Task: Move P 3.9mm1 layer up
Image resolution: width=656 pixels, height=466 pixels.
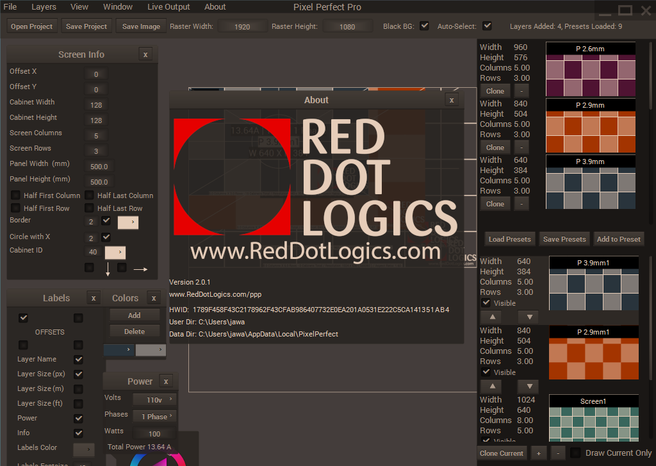Action: point(493,317)
